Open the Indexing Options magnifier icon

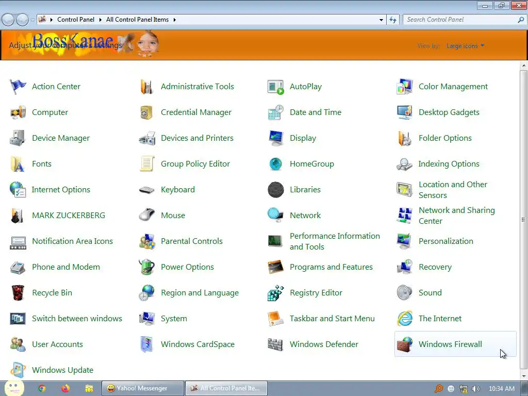coord(404,164)
